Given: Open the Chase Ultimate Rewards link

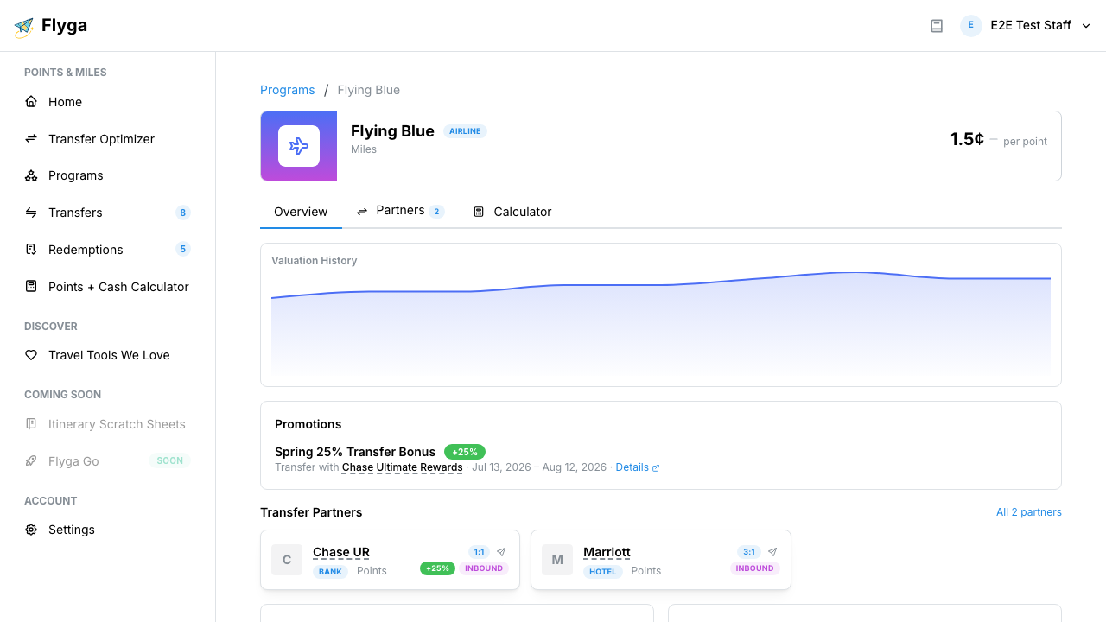Looking at the screenshot, I should [403, 467].
